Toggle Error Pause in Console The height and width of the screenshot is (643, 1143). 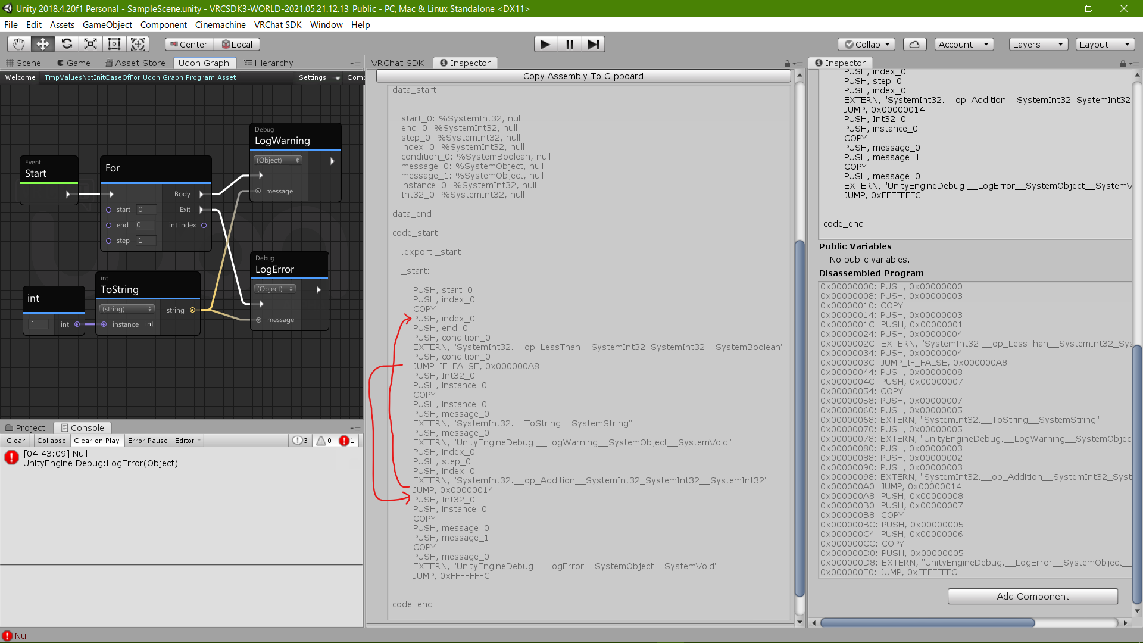tap(148, 441)
